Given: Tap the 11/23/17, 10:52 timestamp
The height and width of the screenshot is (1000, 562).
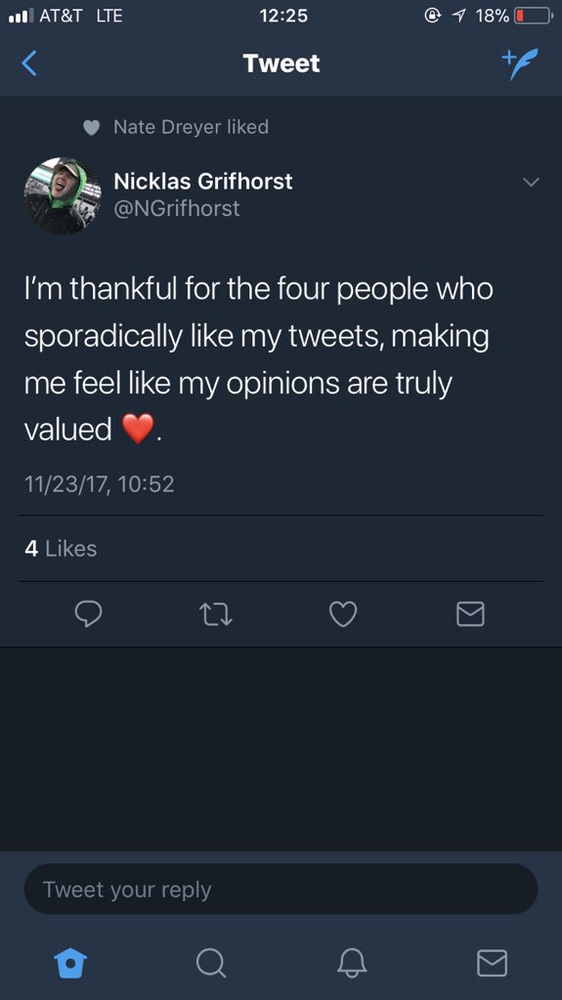Looking at the screenshot, I should click(x=99, y=484).
